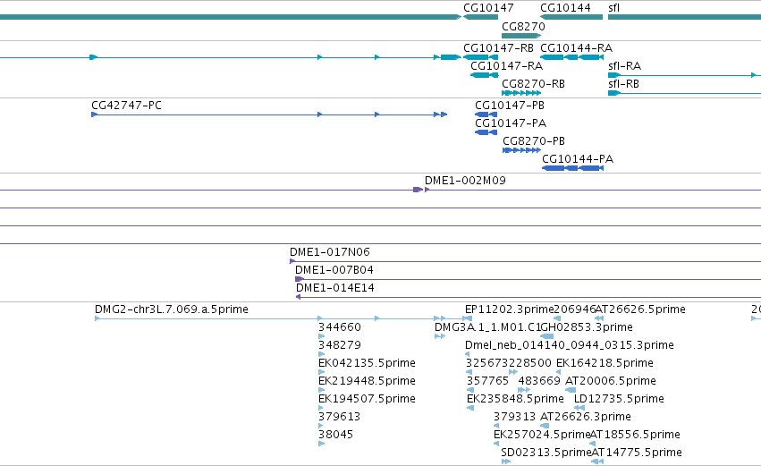Click the CG8270-PB protein label
The height and width of the screenshot is (466, 761).
tap(534, 141)
